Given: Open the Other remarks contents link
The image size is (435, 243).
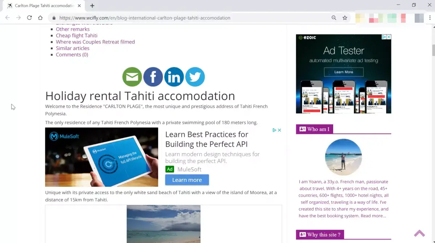Looking at the screenshot, I should point(72,29).
